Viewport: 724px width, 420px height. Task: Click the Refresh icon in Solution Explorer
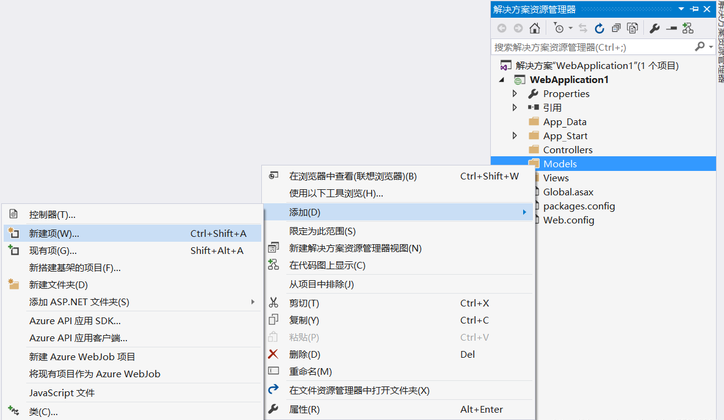pos(599,28)
